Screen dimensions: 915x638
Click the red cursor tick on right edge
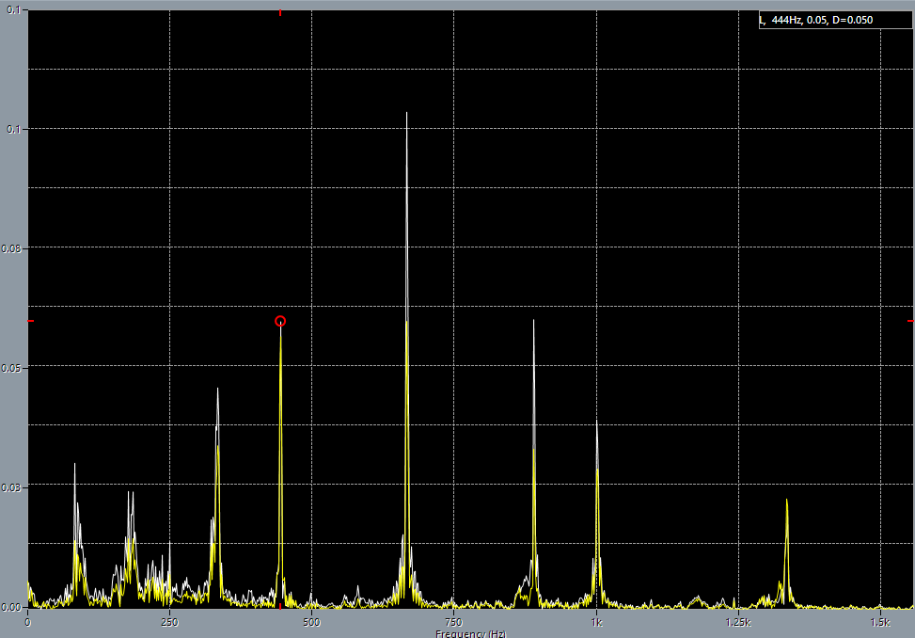[909, 321]
